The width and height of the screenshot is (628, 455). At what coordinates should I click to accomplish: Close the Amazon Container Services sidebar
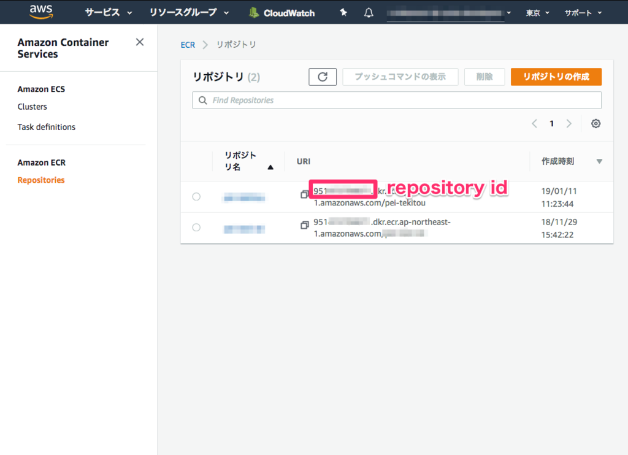click(x=140, y=42)
